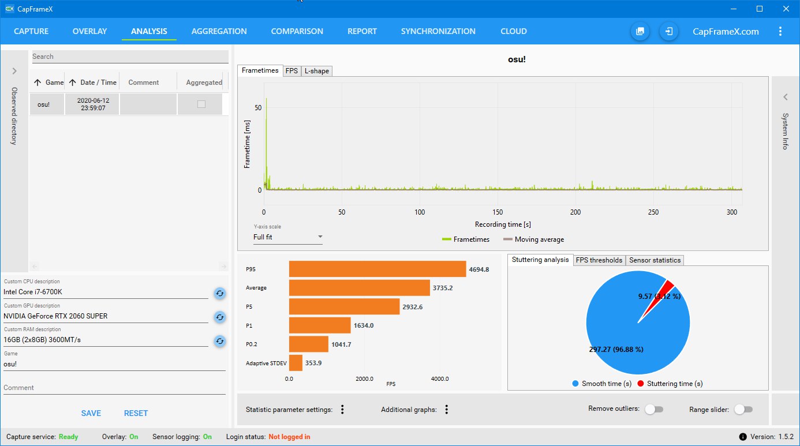Click the Search records field
This screenshot has width=800, height=446.
pyautogui.click(x=130, y=57)
